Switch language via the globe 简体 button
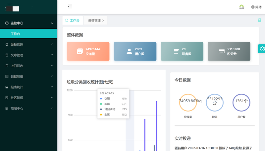Image resolution: width=265 pixels, height=151 pixels. (256, 7)
